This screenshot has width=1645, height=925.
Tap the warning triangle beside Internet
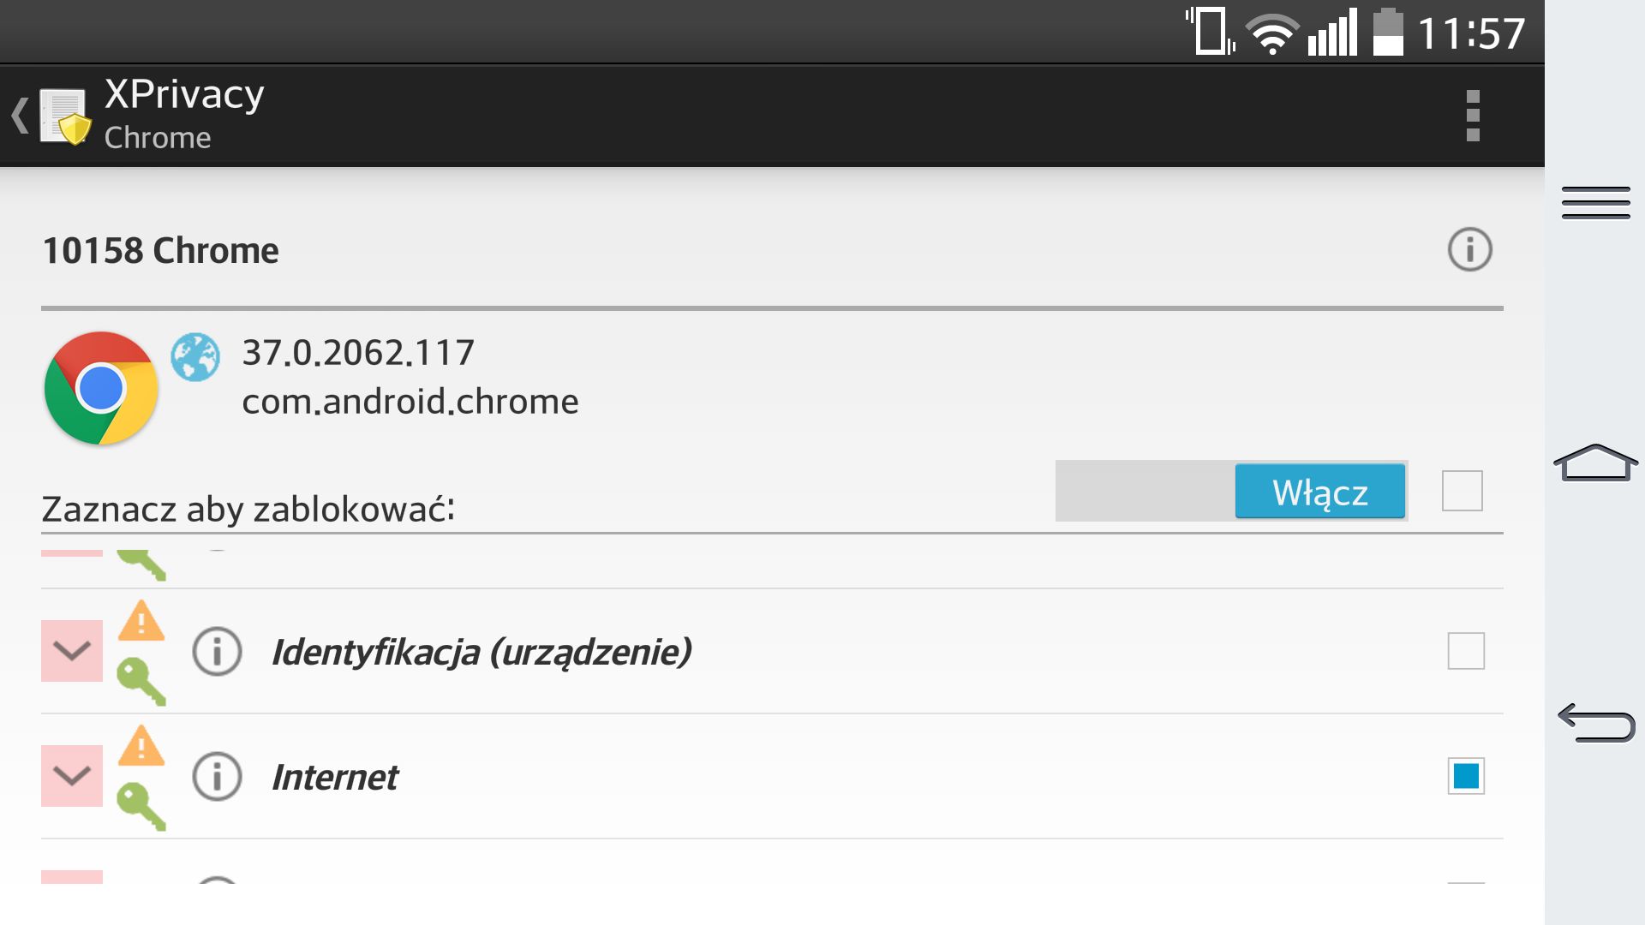point(141,745)
